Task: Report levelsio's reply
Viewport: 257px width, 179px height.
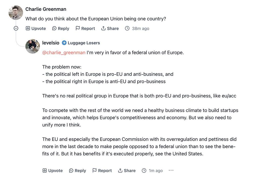Action: click(x=102, y=171)
